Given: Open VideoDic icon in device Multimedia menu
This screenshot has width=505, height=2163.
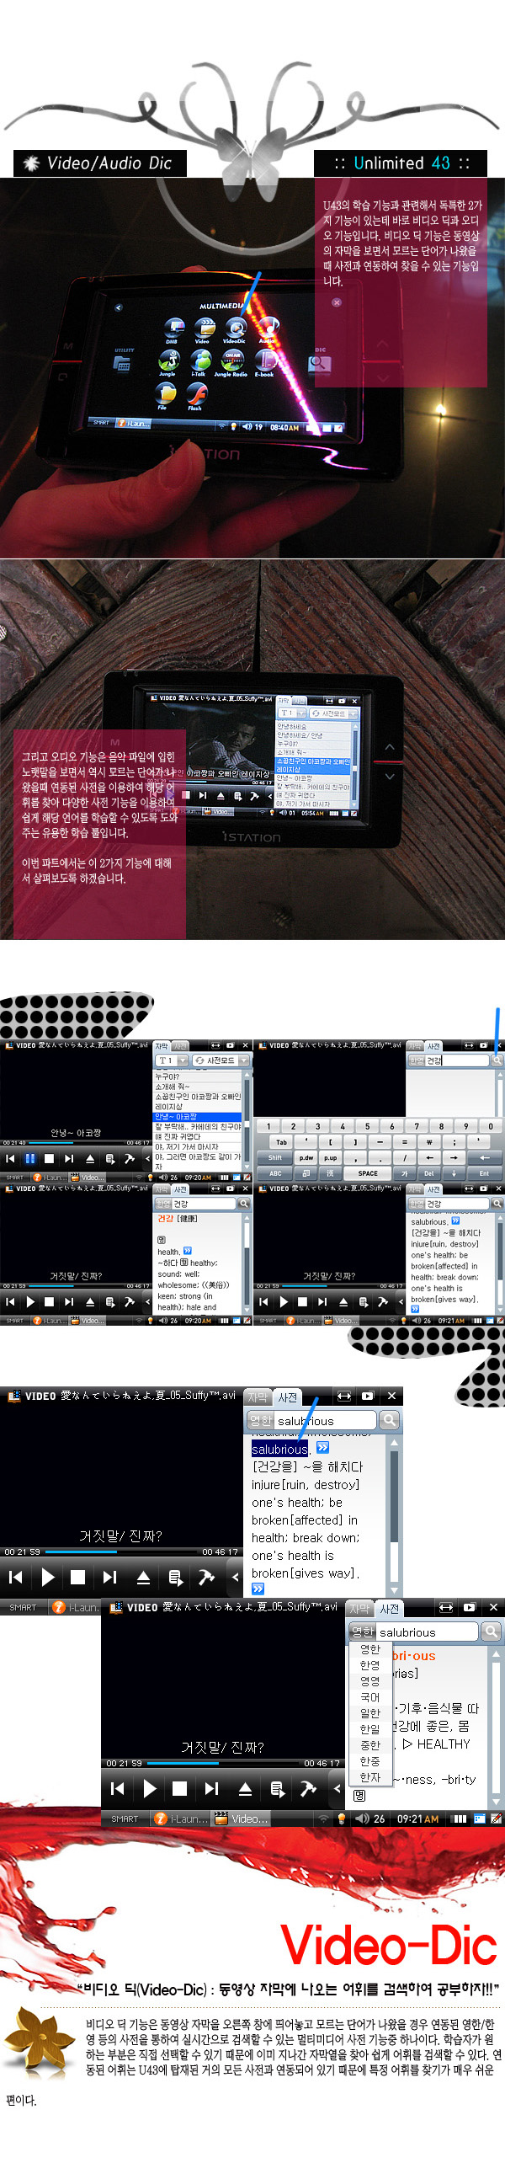Looking at the screenshot, I should [235, 329].
